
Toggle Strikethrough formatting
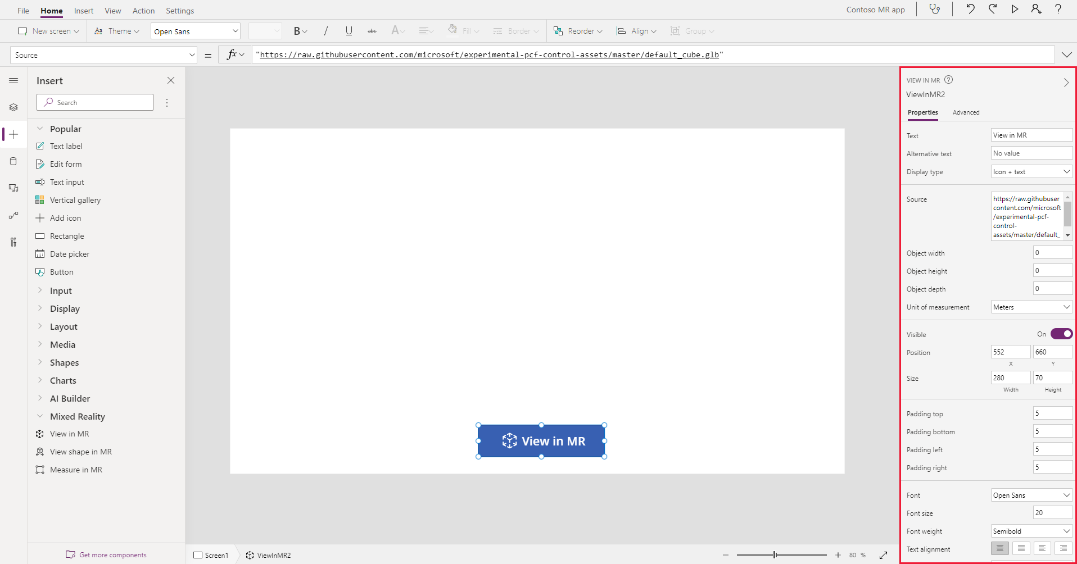372,31
